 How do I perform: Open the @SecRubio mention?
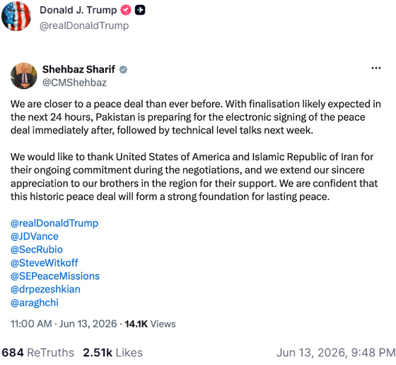tap(37, 249)
